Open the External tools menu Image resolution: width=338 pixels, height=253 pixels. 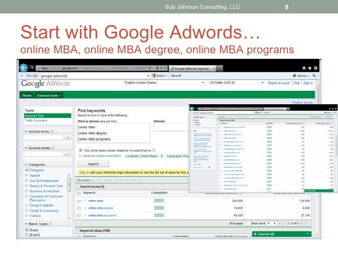(x=49, y=95)
